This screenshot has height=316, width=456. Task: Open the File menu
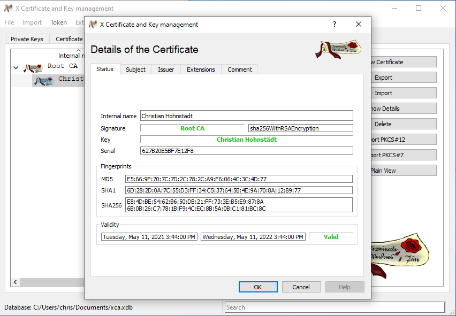(x=9, y=22)
